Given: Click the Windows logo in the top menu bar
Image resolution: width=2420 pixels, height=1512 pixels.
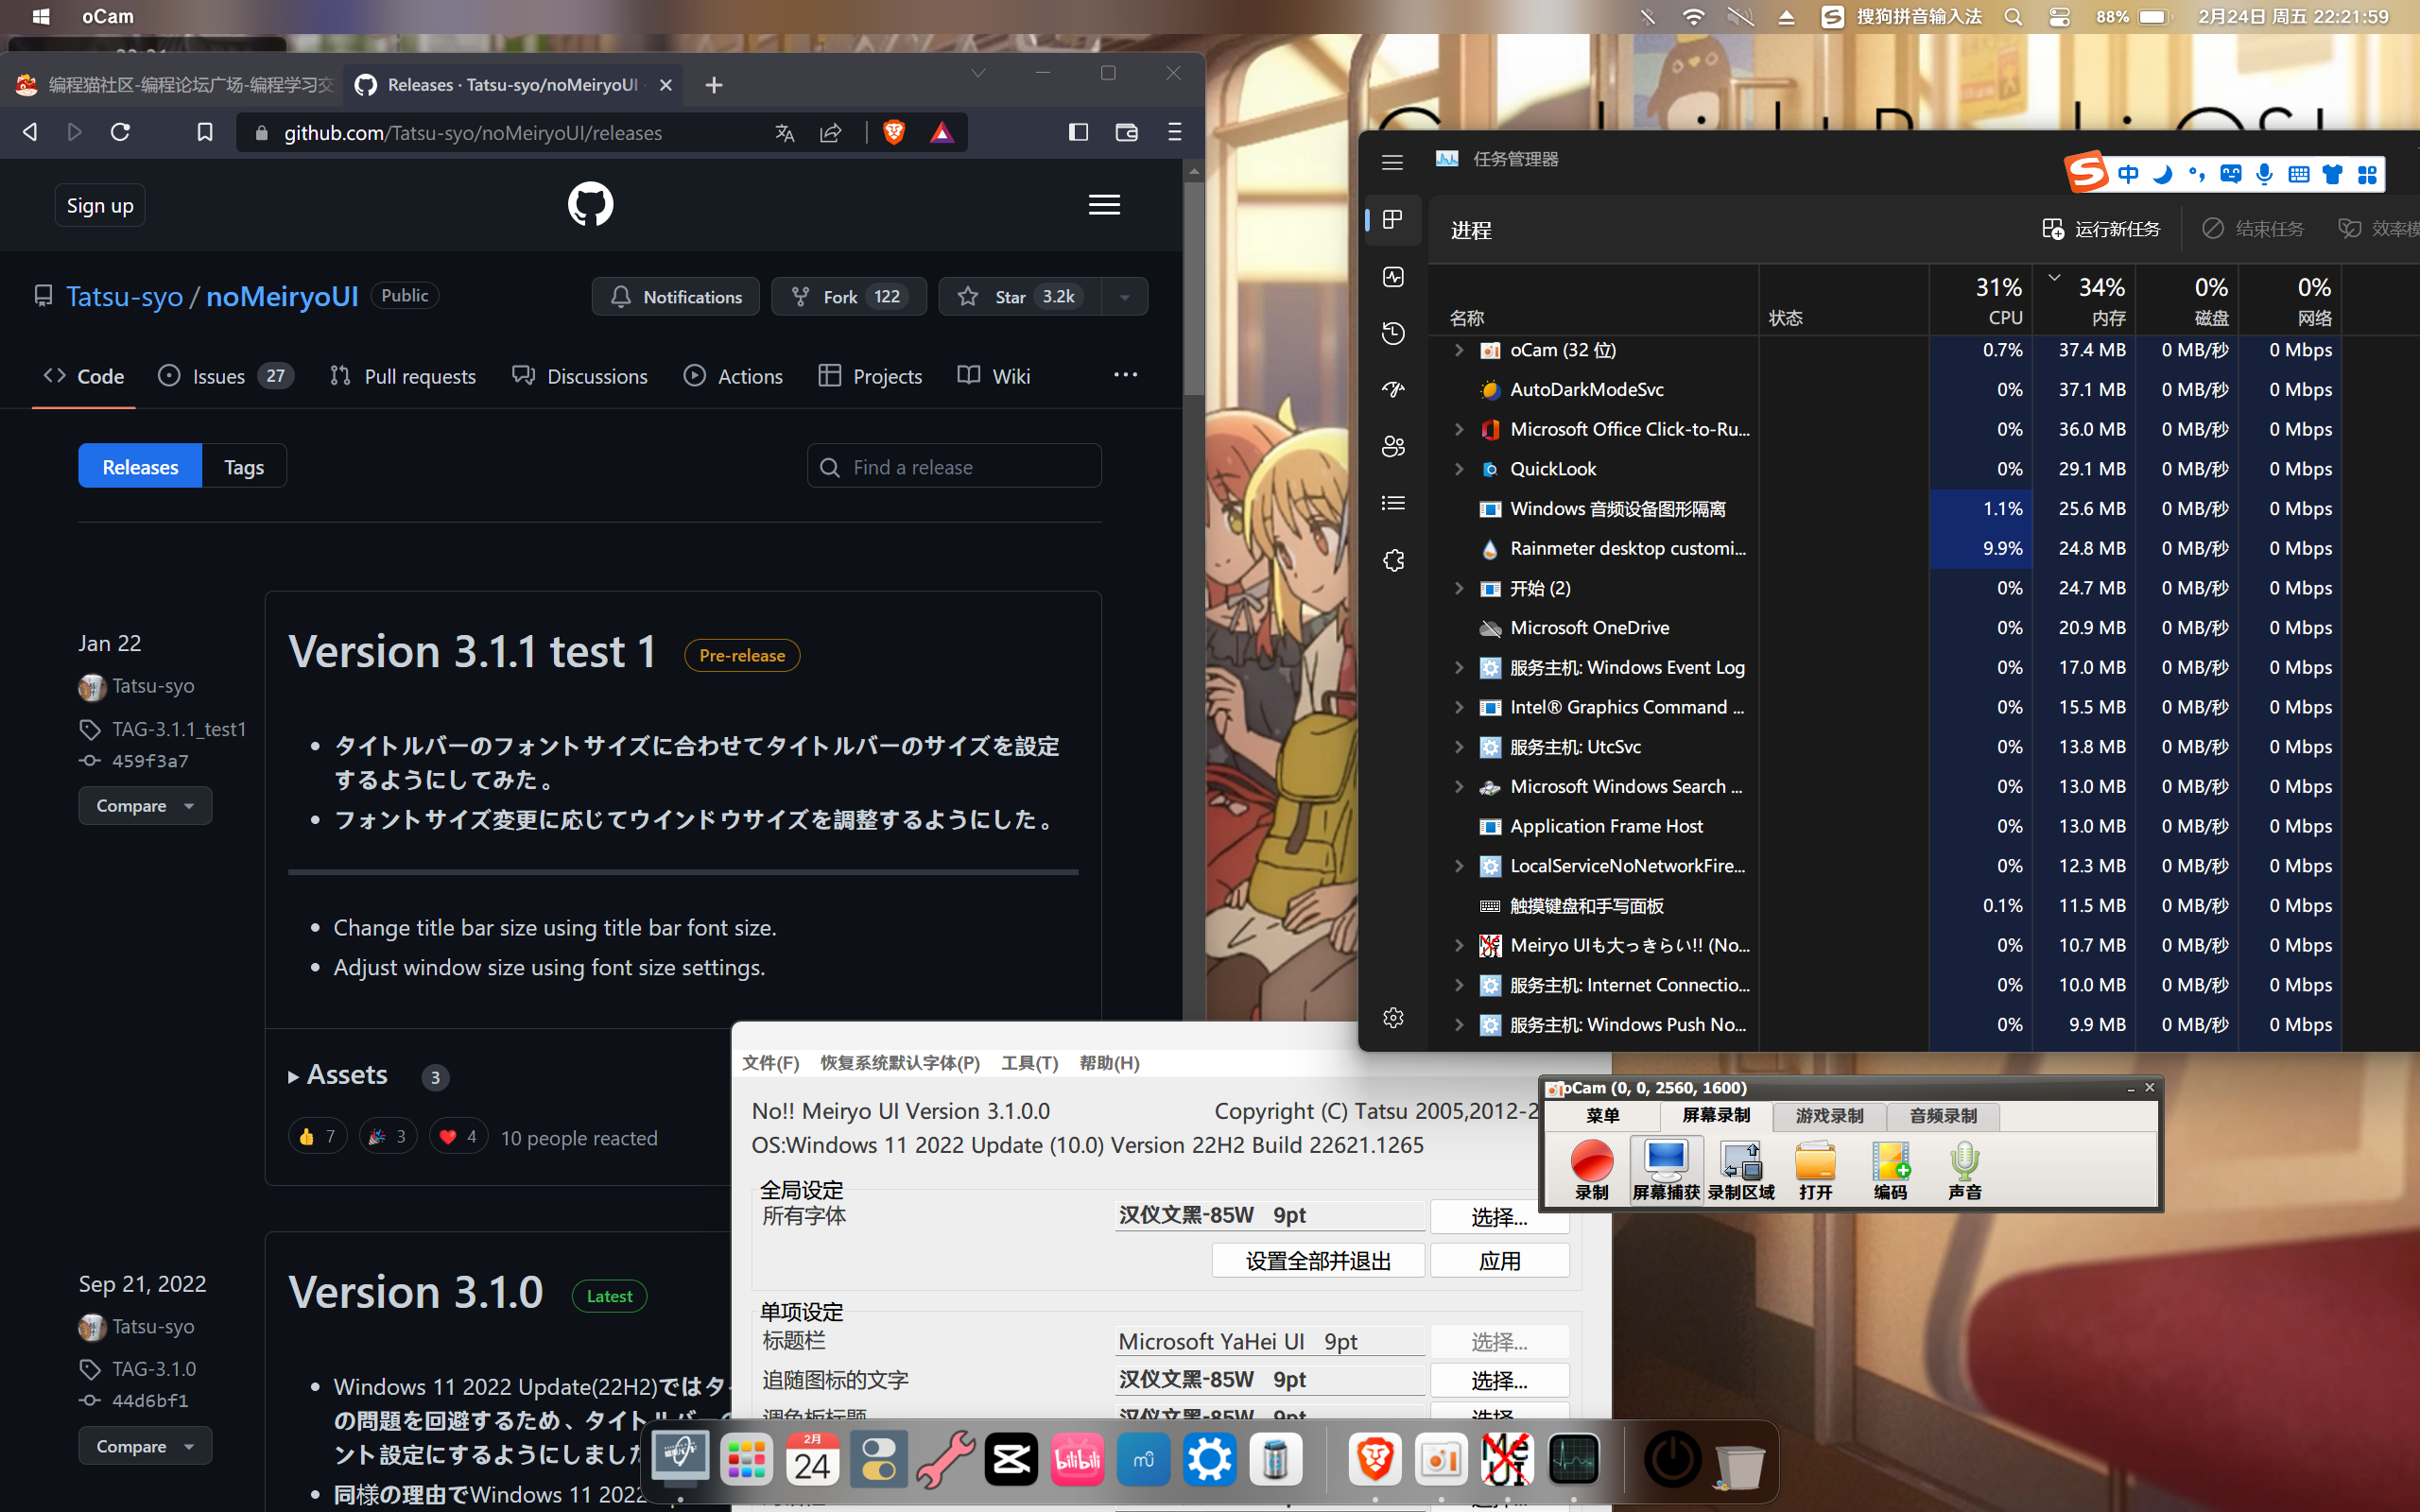Looking at the screenshot, I should [41, 16].
